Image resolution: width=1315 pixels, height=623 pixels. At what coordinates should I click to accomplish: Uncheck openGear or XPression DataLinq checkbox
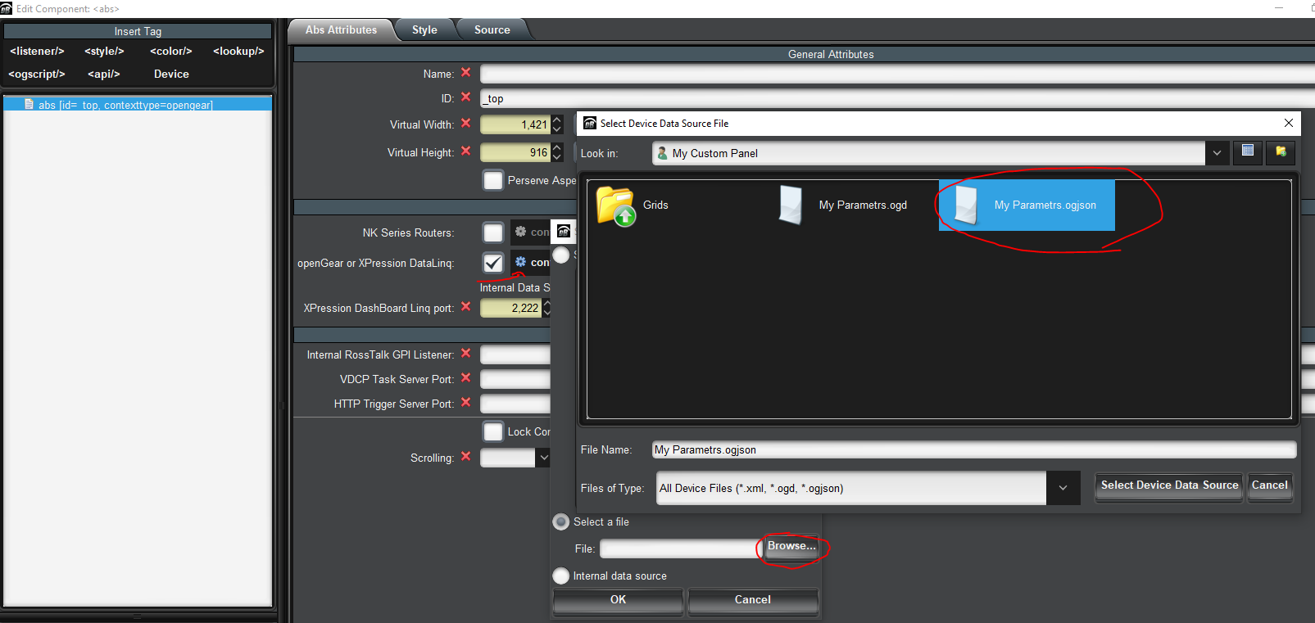tap(493, 263)
